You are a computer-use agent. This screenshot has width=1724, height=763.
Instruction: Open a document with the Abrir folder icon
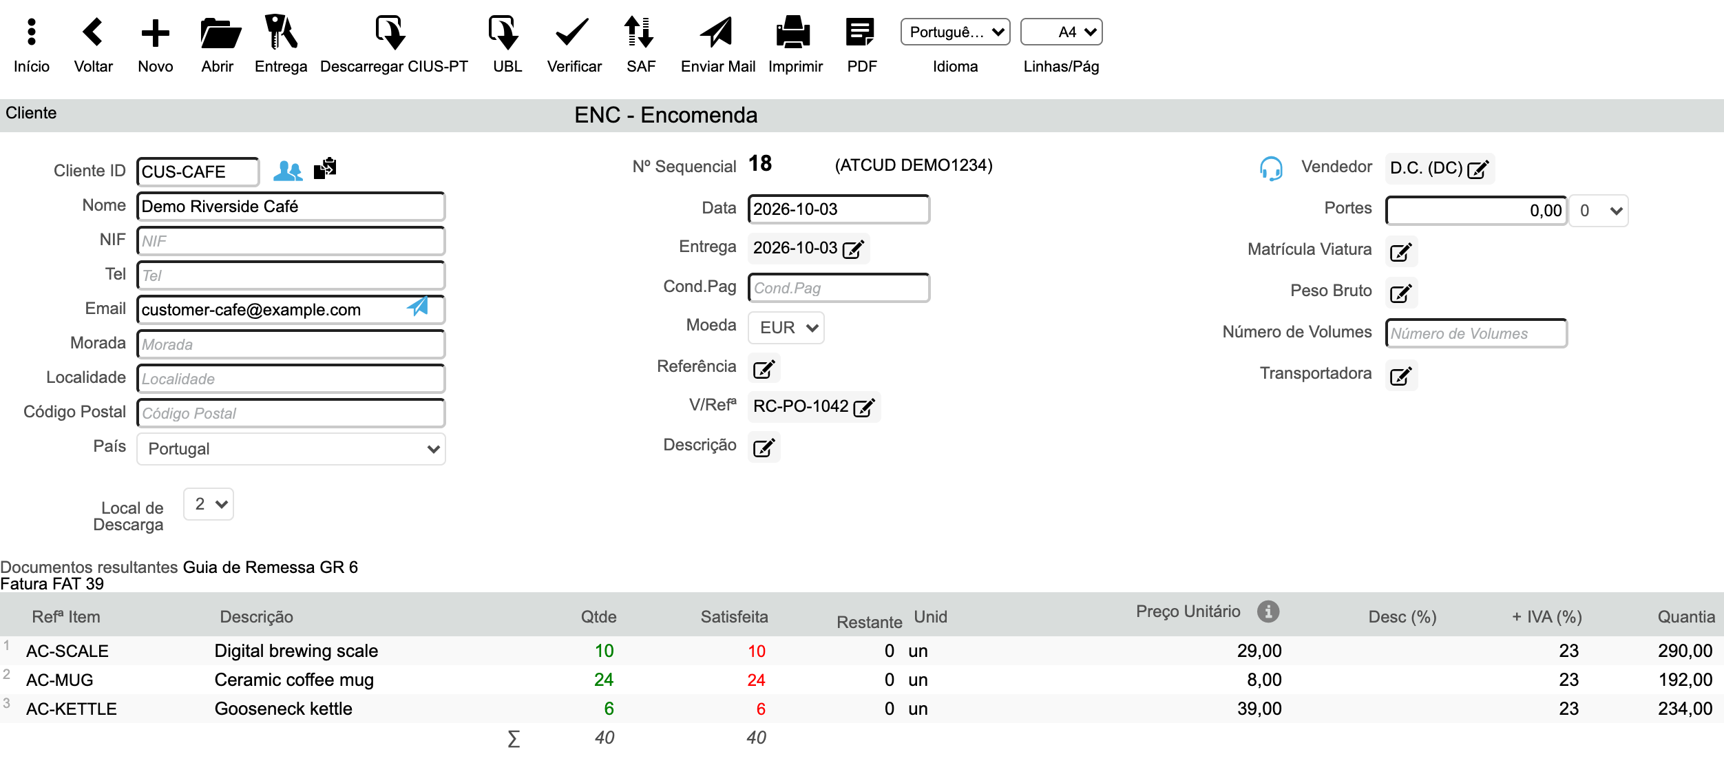click(x=220, y=32)
